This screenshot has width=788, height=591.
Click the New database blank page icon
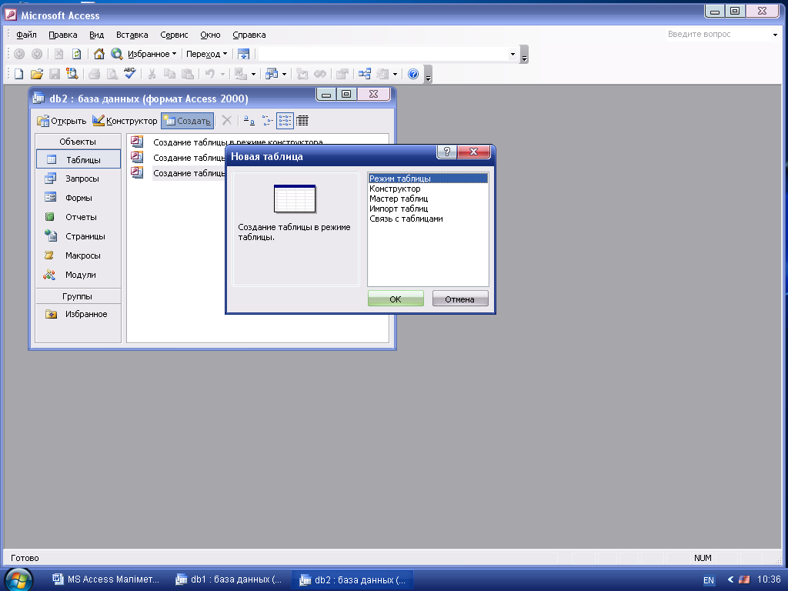coord(18,75)
